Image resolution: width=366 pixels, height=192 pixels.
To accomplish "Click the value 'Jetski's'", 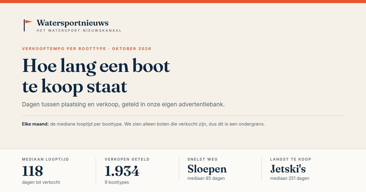I will [288, 169].
